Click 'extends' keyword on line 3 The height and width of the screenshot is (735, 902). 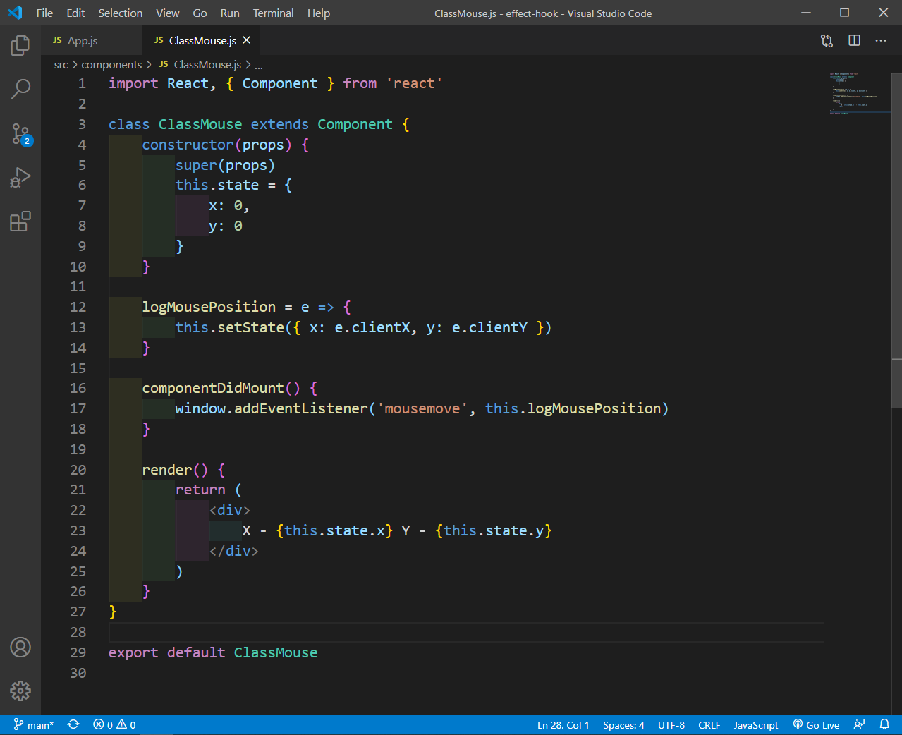pos(280,124)
